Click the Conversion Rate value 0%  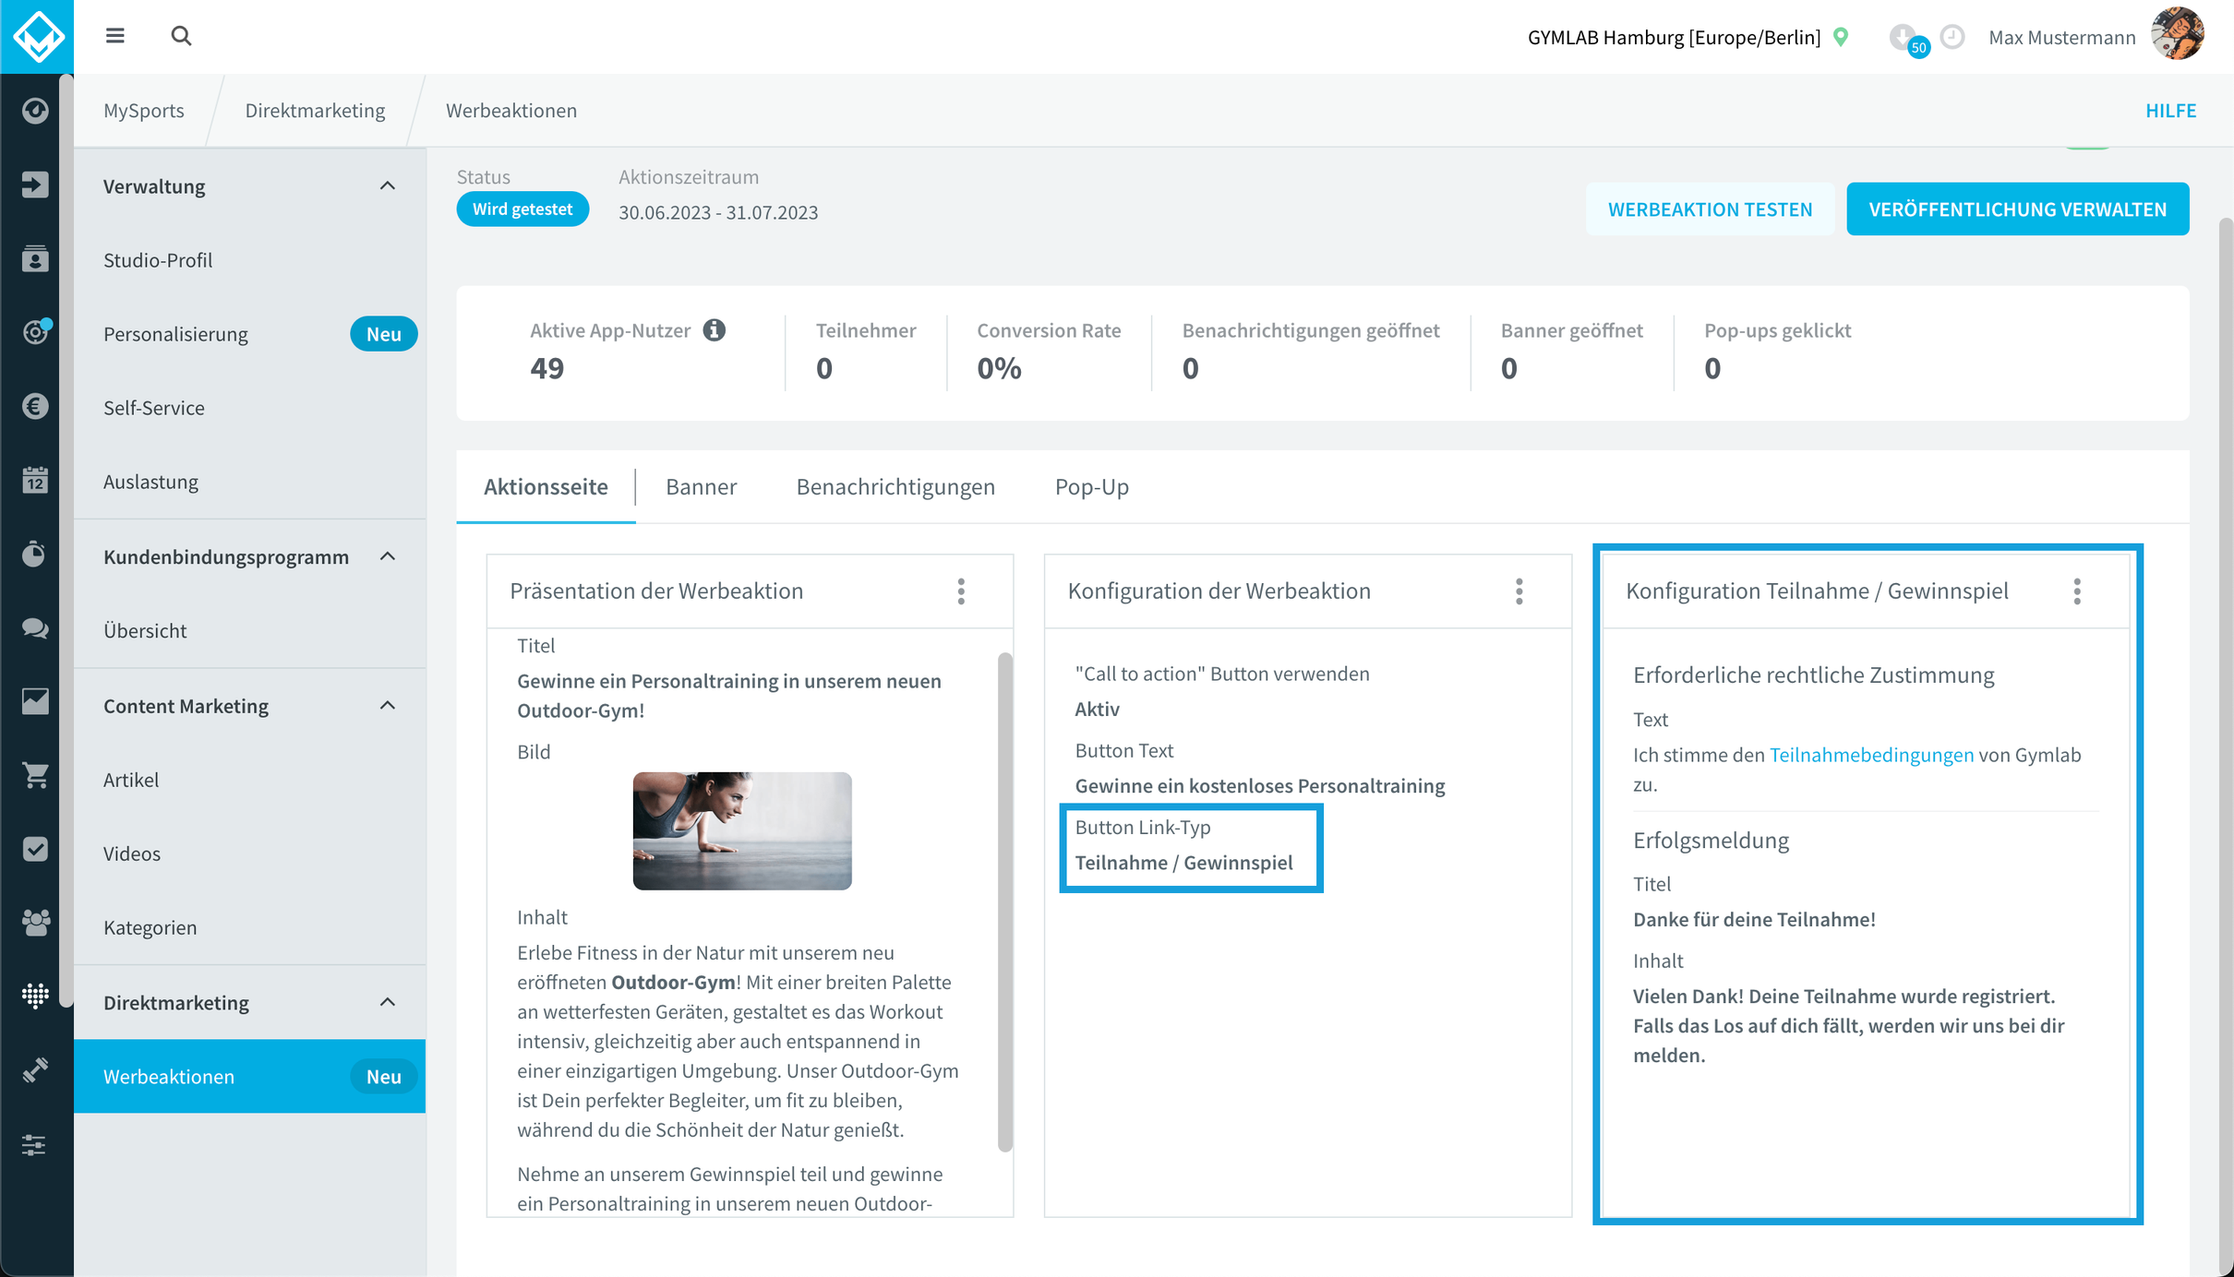999,368
